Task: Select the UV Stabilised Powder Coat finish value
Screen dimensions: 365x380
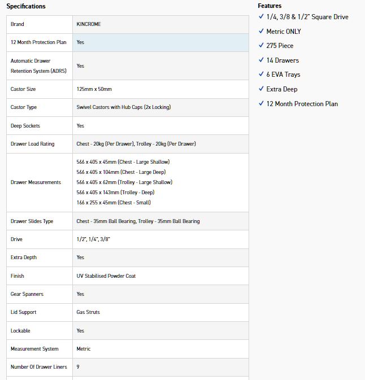Action: (106, 276)
